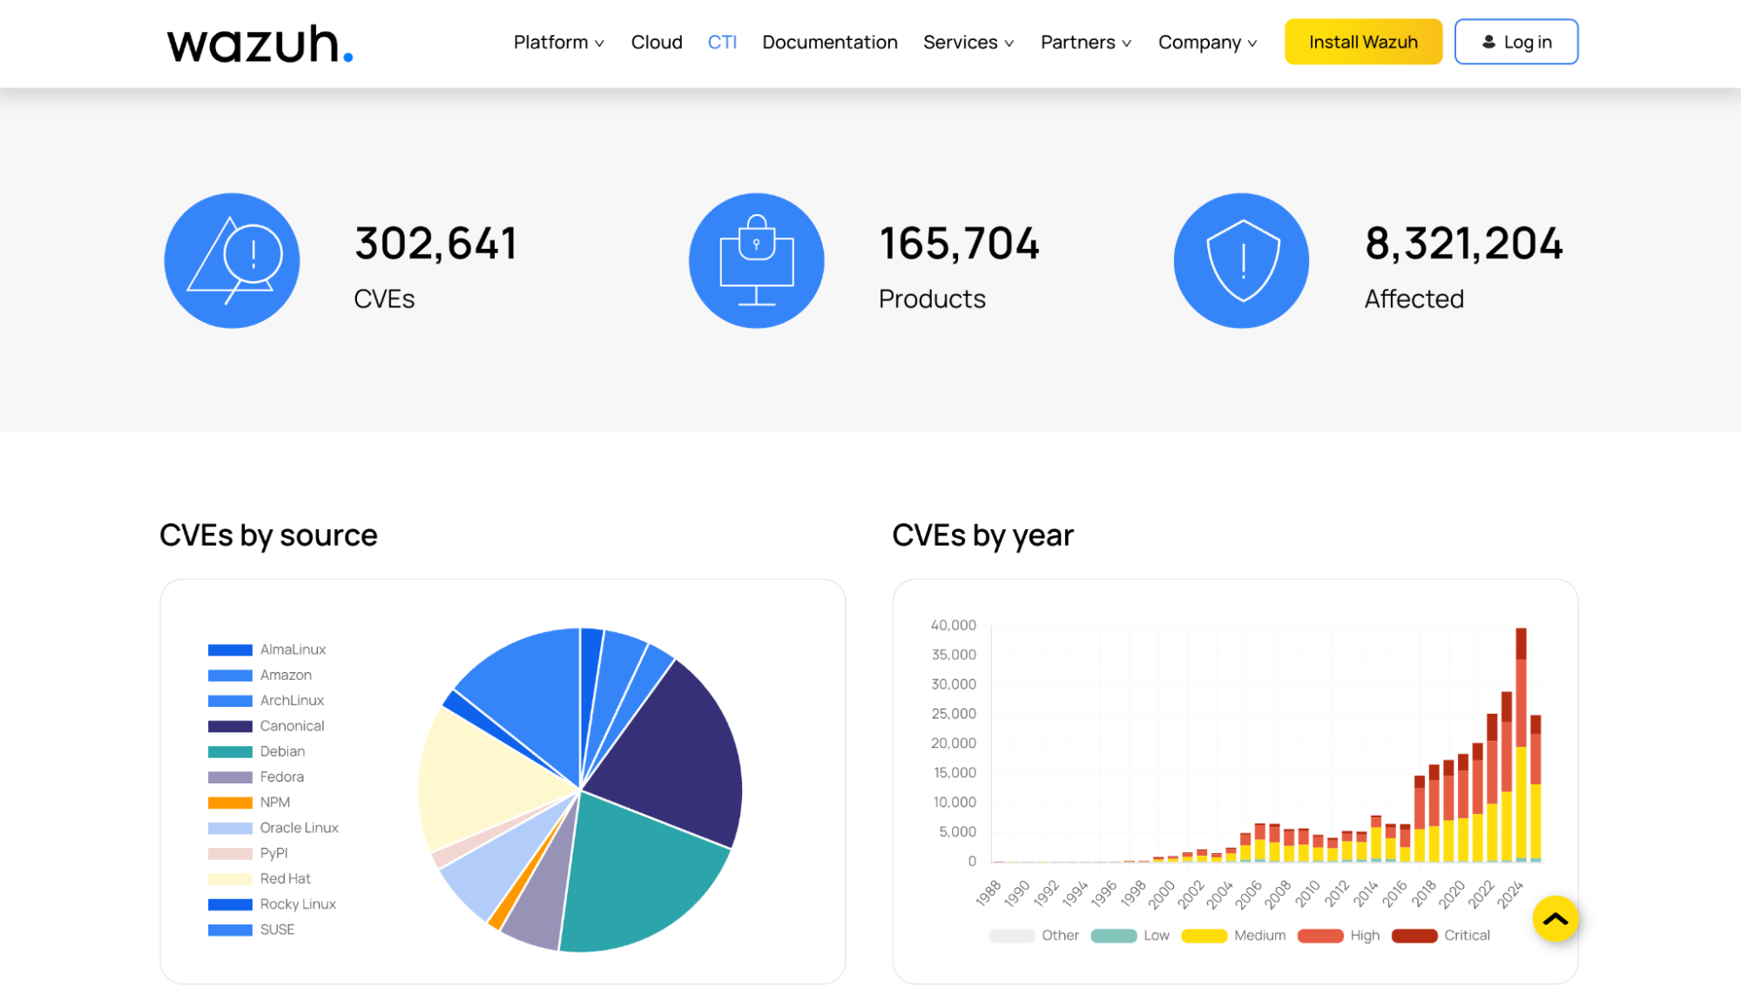Expand the Partners dropdown
1741x988 pixels.
(1086, 42)
